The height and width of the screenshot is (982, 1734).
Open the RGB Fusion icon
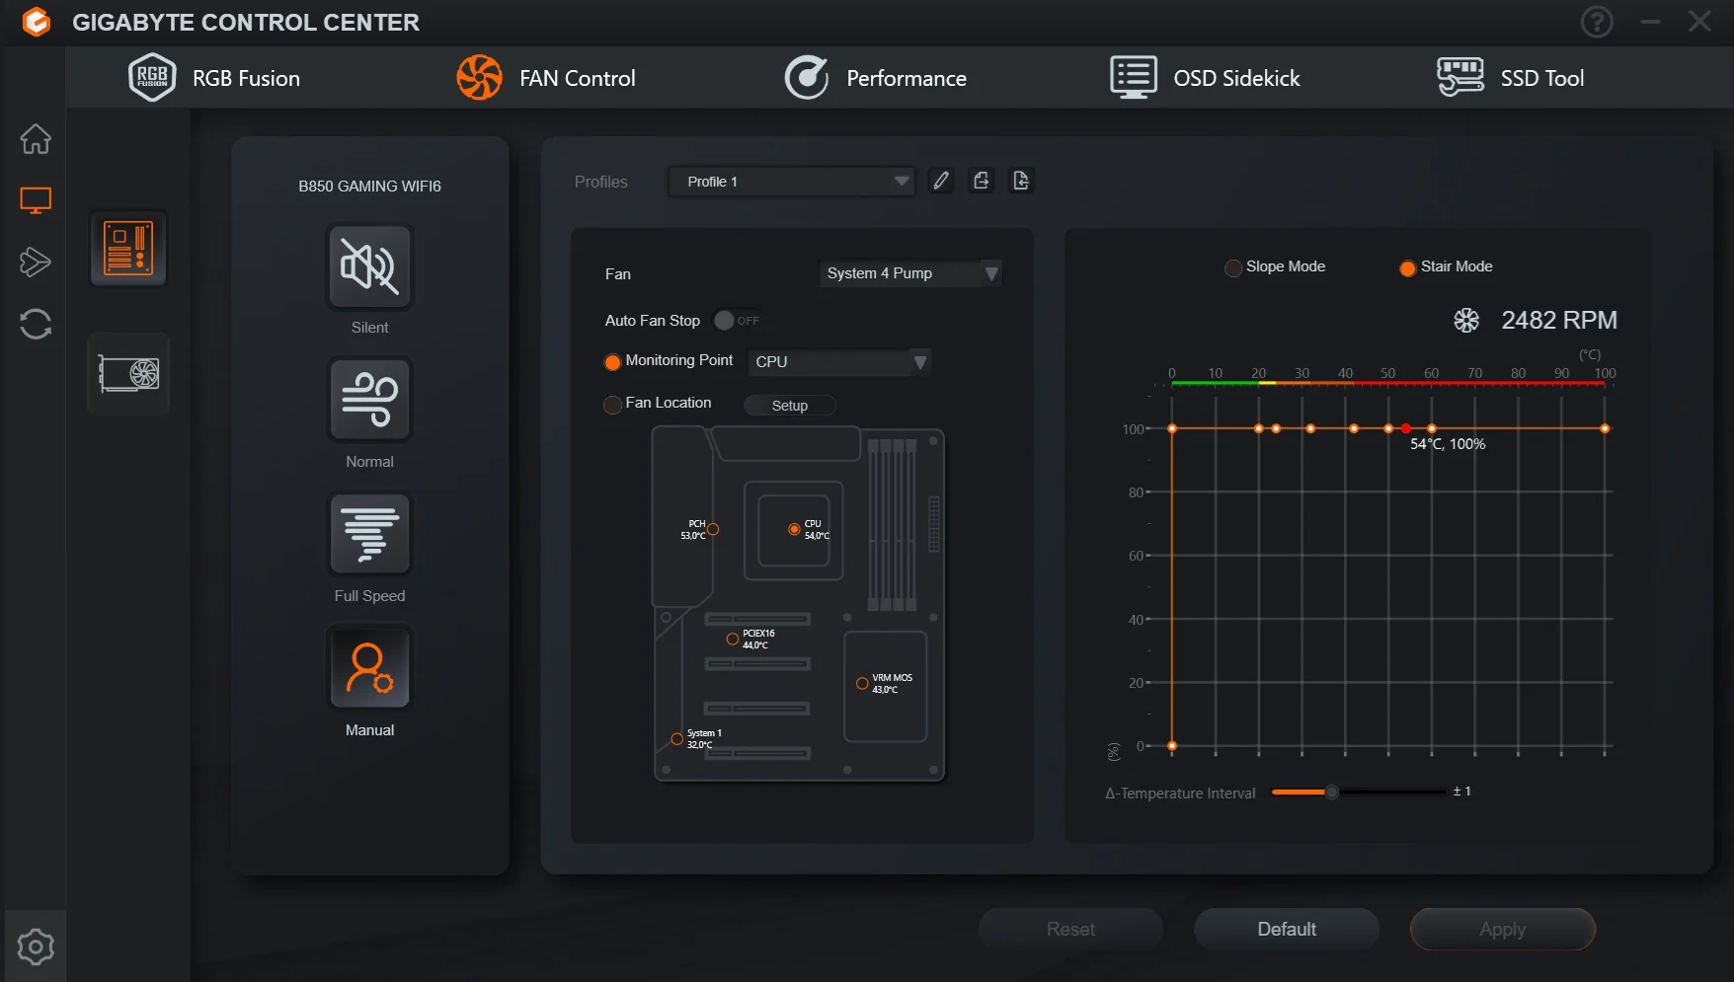(x=152, y=77)
